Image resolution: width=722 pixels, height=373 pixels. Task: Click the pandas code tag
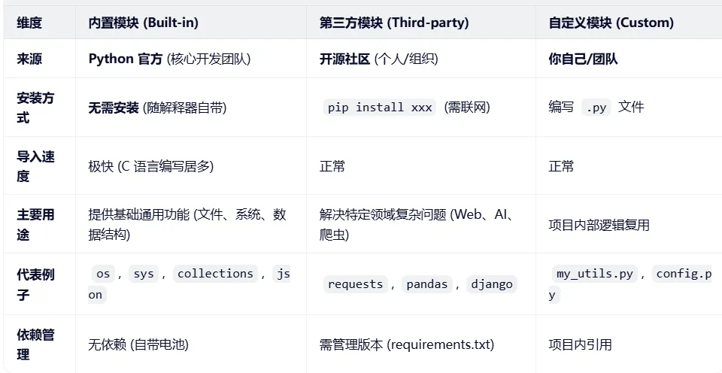click(426, 284)
